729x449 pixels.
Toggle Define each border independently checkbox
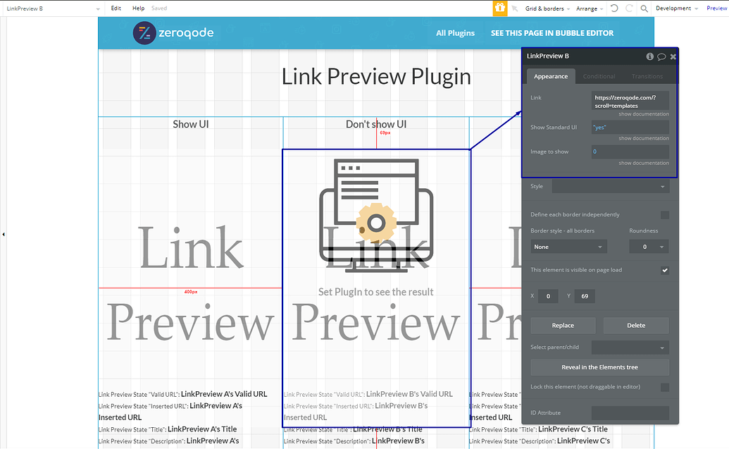pyautogui.click(x=665, y=215)
